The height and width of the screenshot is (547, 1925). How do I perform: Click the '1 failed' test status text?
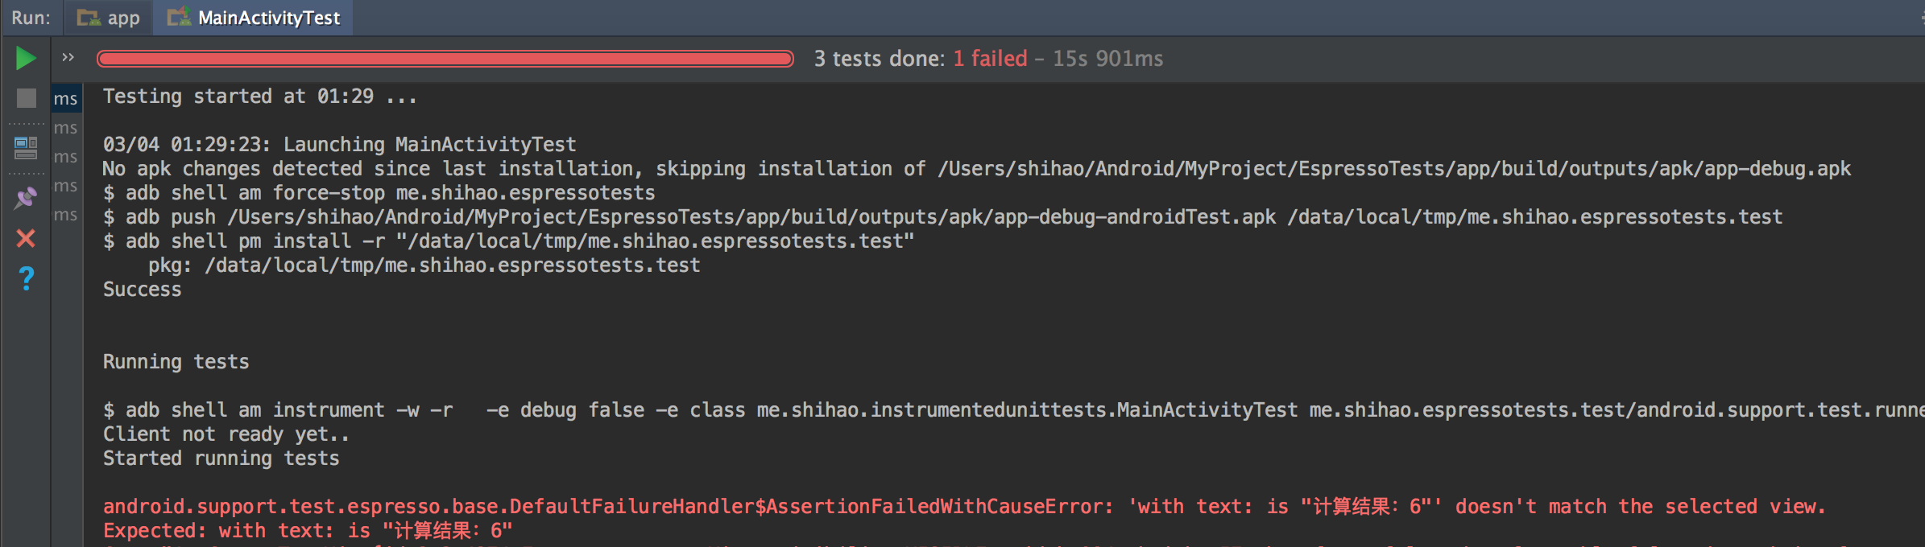tap(990, 59)
